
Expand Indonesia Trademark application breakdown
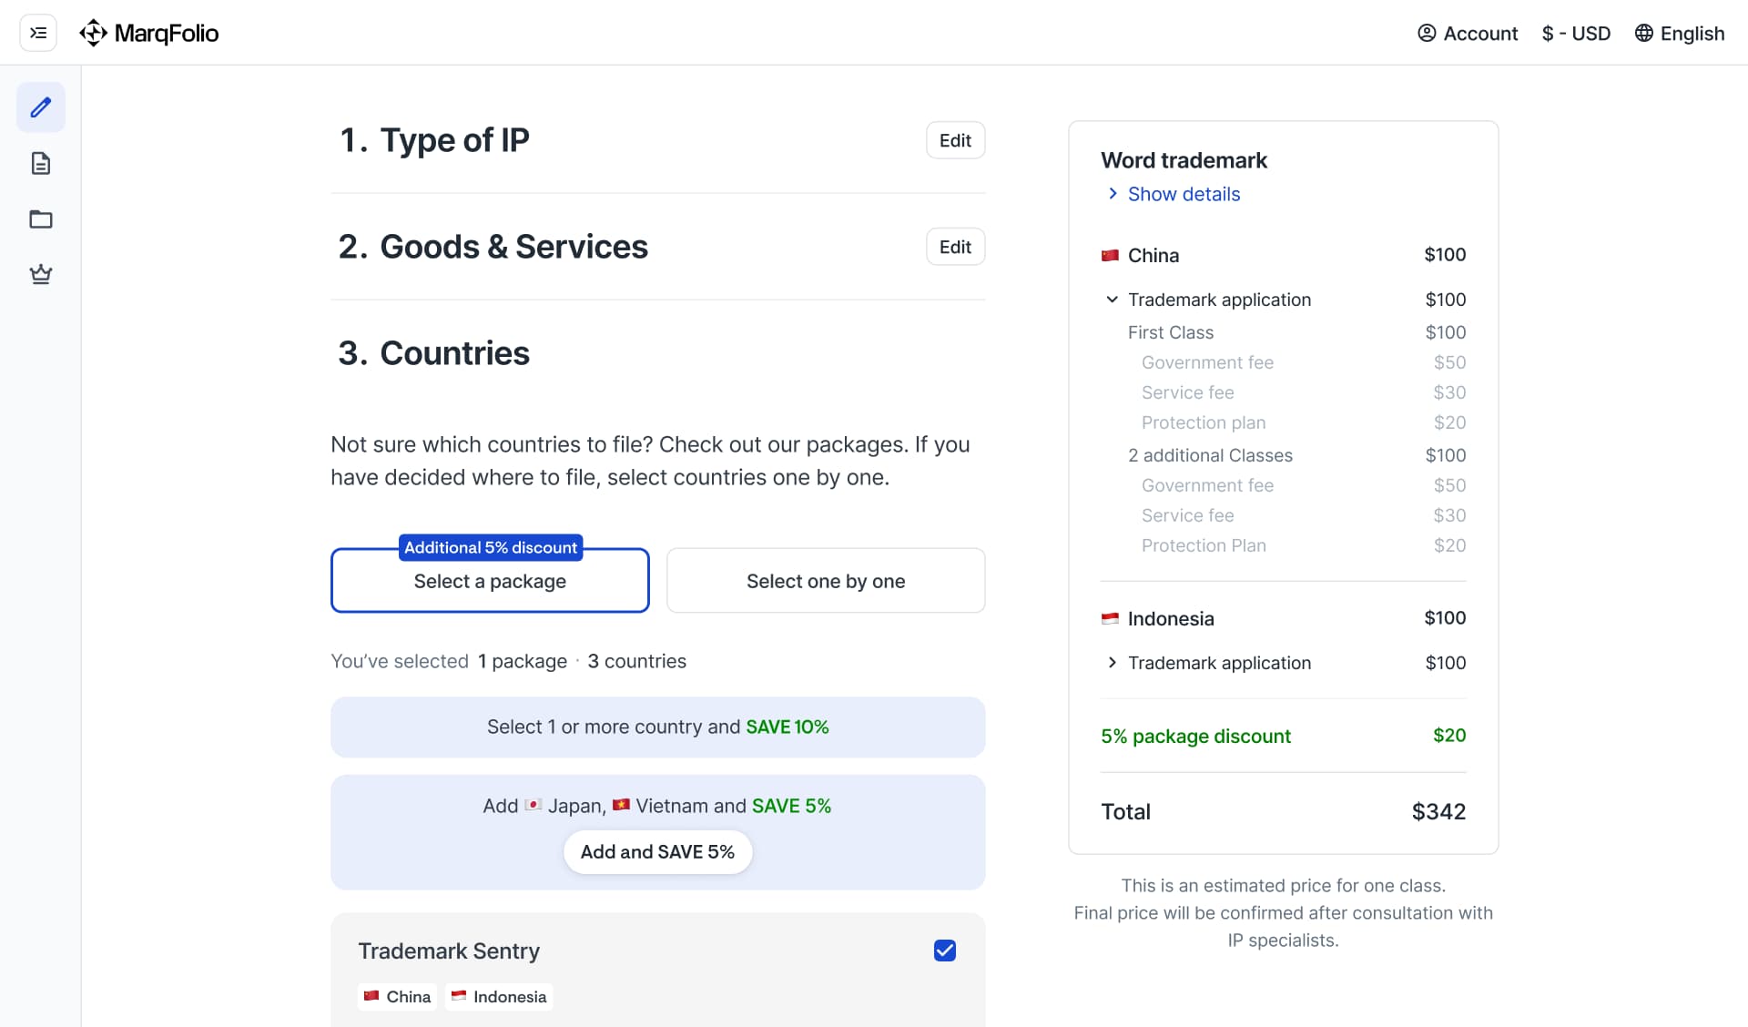pyautogui.click(x=1112, y=663)
